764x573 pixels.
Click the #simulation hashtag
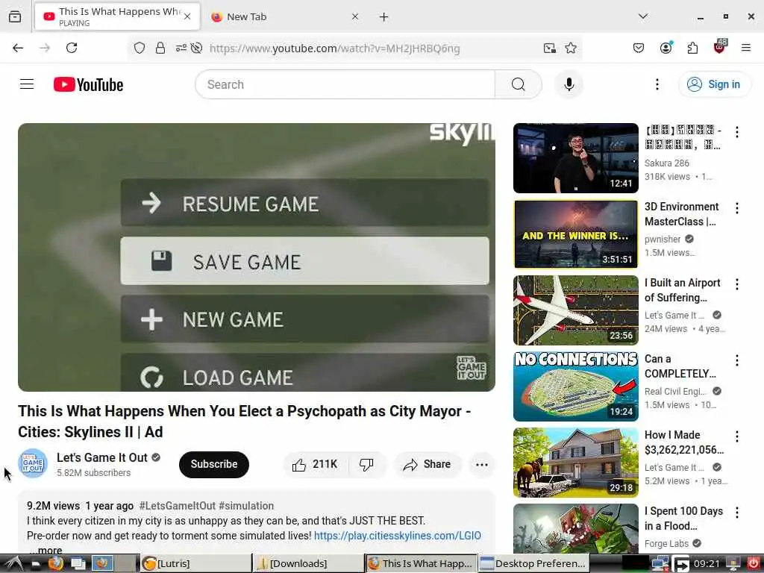click(x=246, y=506)
